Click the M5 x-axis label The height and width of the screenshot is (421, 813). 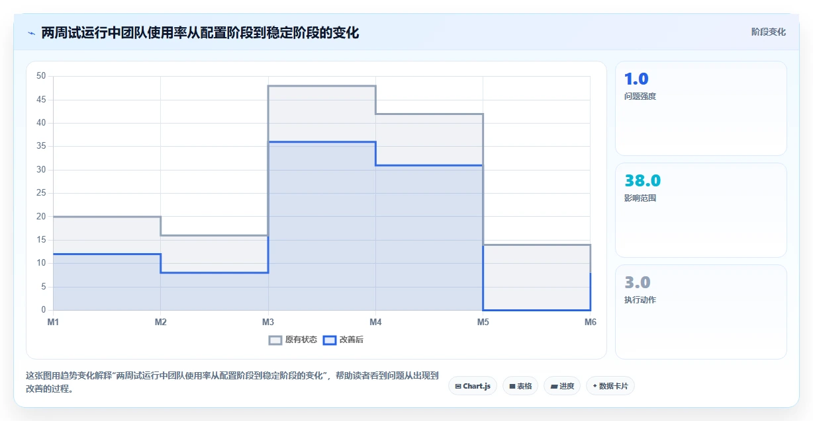483,322
